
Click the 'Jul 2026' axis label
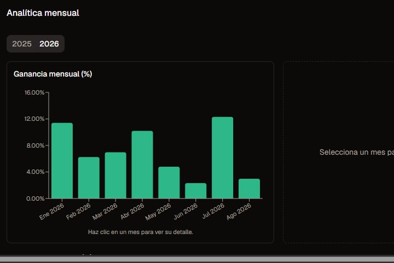pyautogui.click(x=213, y=211)
